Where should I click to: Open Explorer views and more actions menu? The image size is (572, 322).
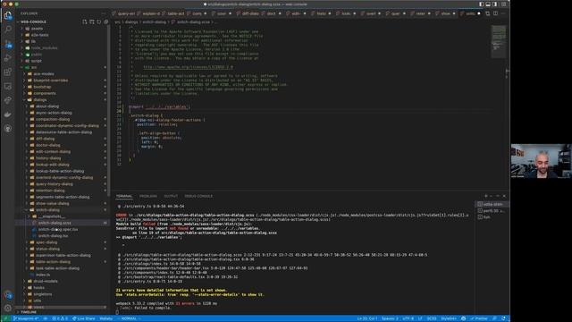click(104, 13)
